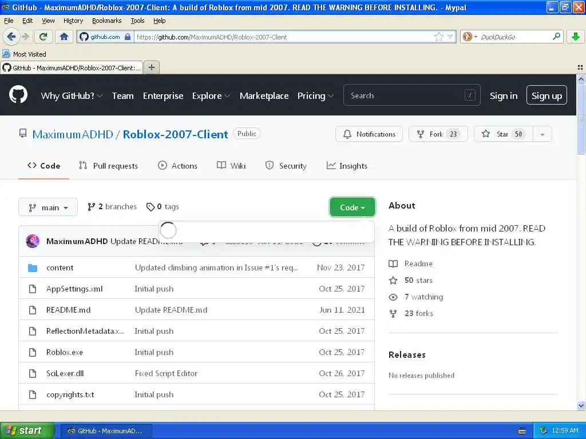Open the Bookmarks menu
Image resolution: width=586 pixels, height=439 pixels.
(106, 21)
